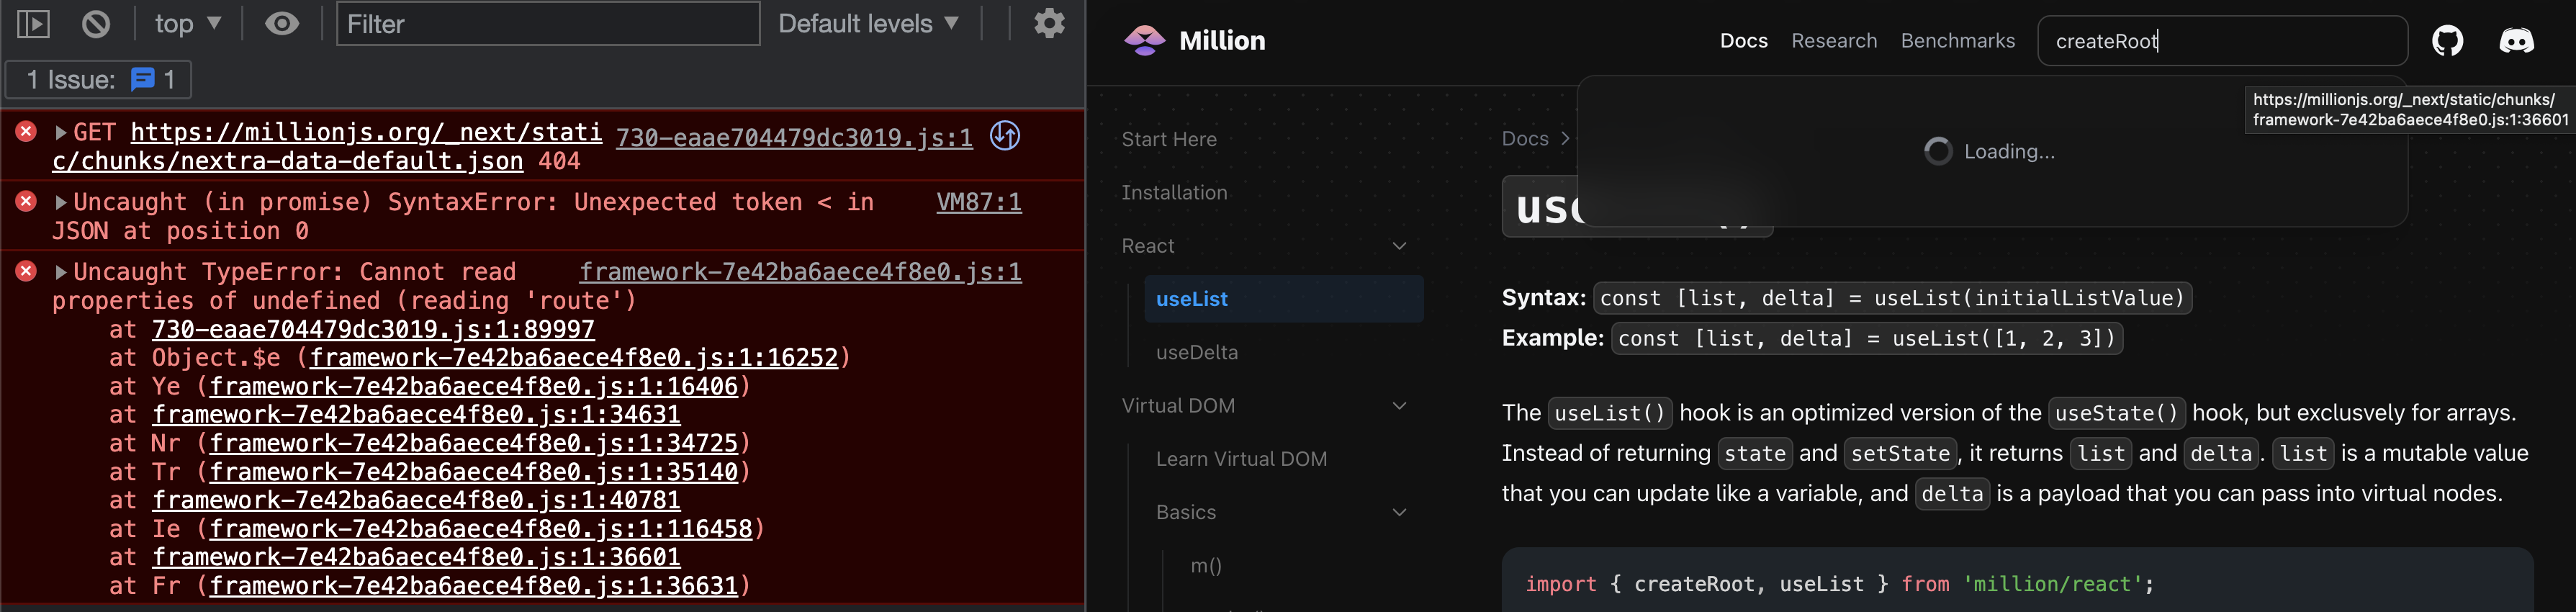Open console settings gear
Viewport: 2576px width, 612px height.
[1049, 23]
